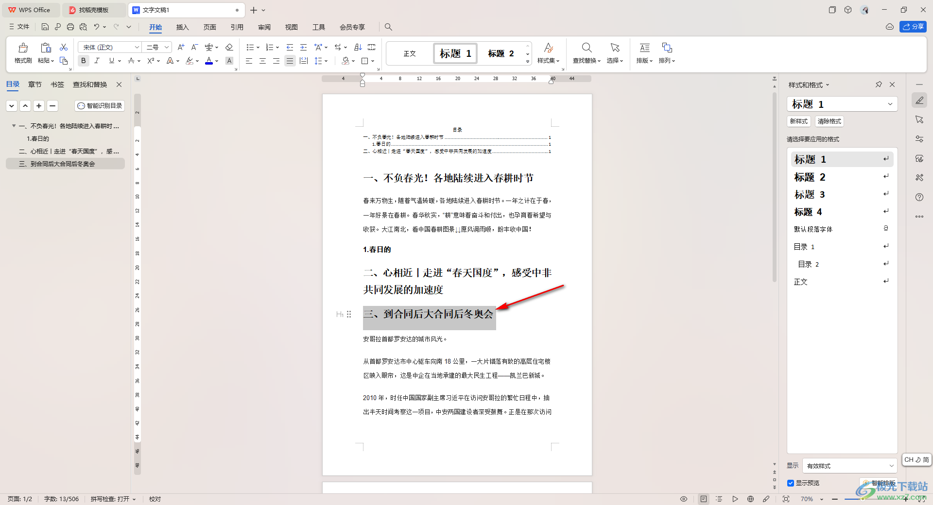The width and height of the screenshot is (933, 505).
Task: Toggle Italic formatting
Action: pos(97,61)
